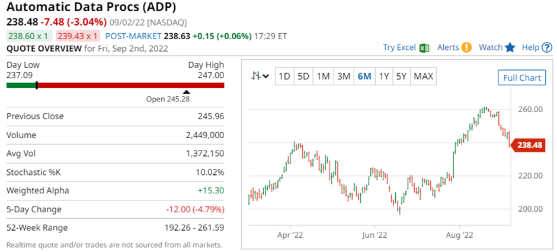Click the blue Watch star icon

[x=510, y=48]
